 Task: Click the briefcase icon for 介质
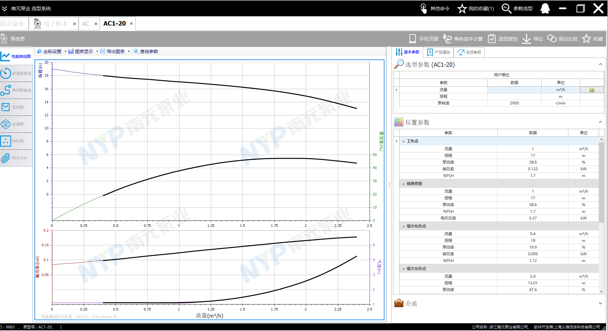(x=399, y=303)
